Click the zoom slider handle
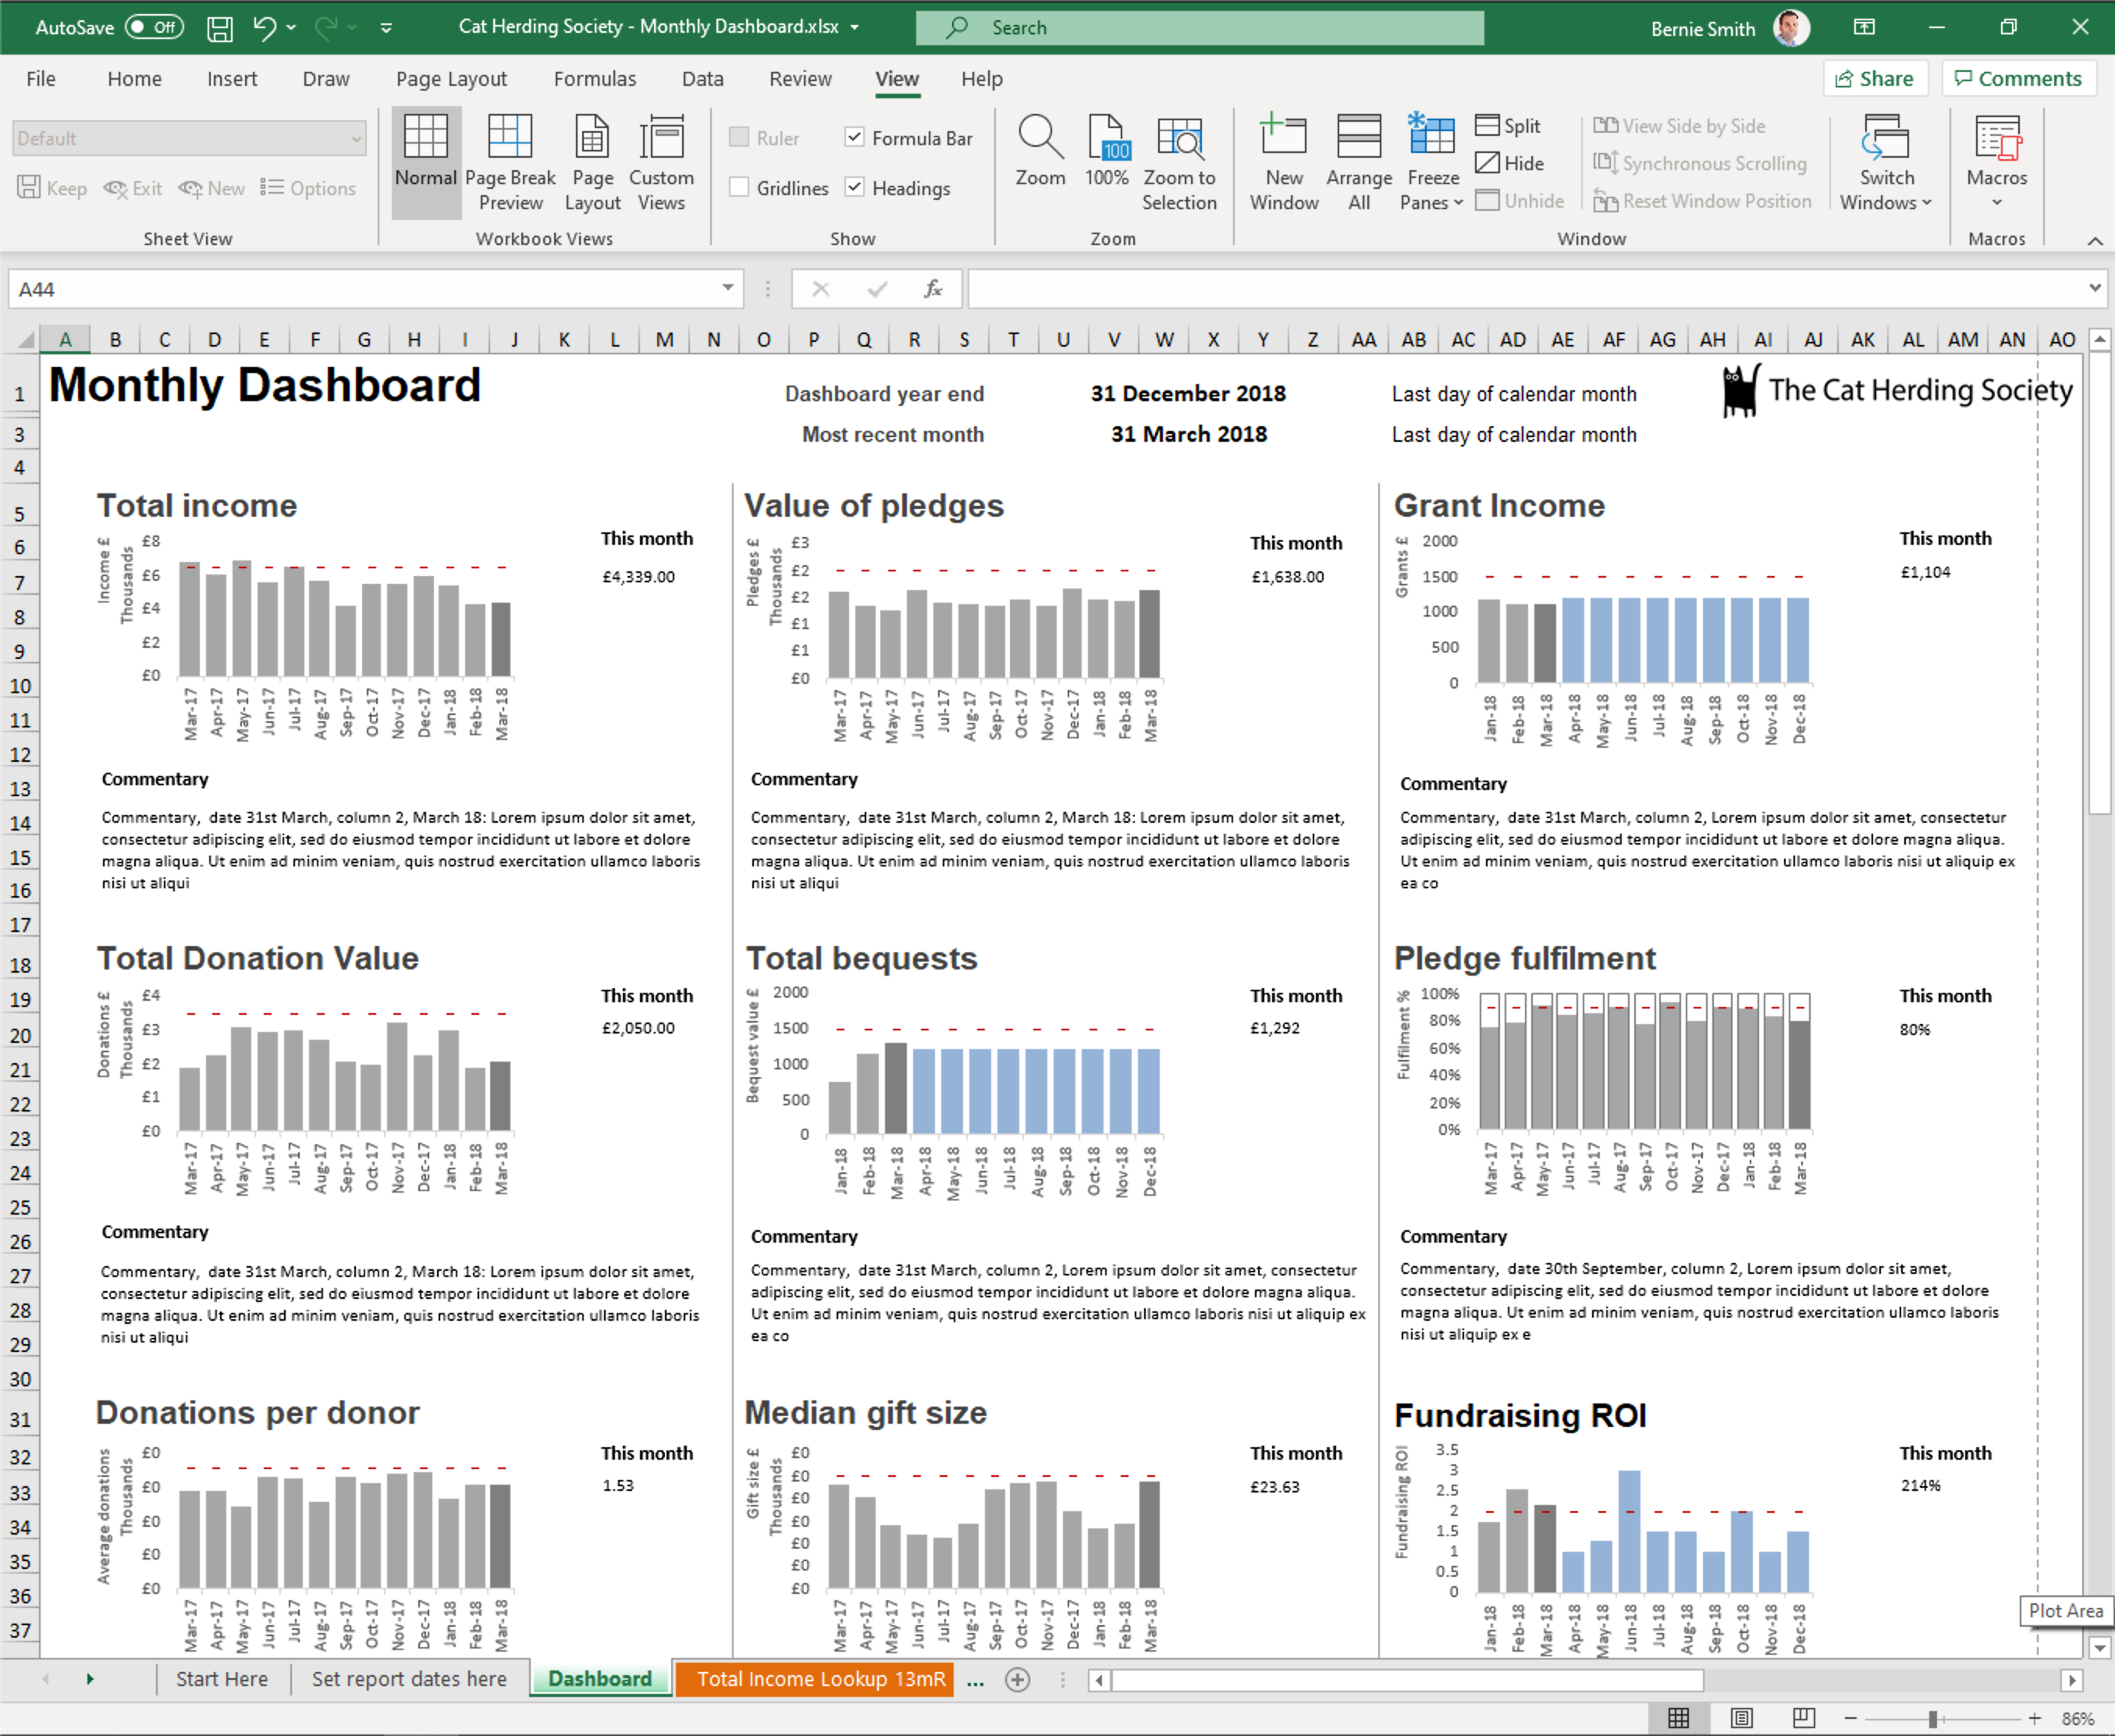This screenshot has width=2115, height=1736. coord(1933,1718)
